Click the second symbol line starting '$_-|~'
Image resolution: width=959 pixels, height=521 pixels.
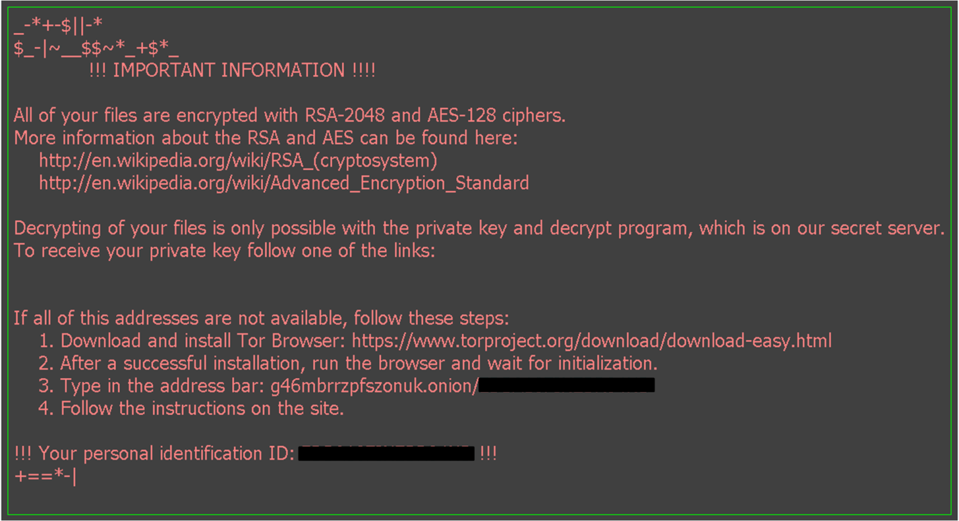point(96,48)
